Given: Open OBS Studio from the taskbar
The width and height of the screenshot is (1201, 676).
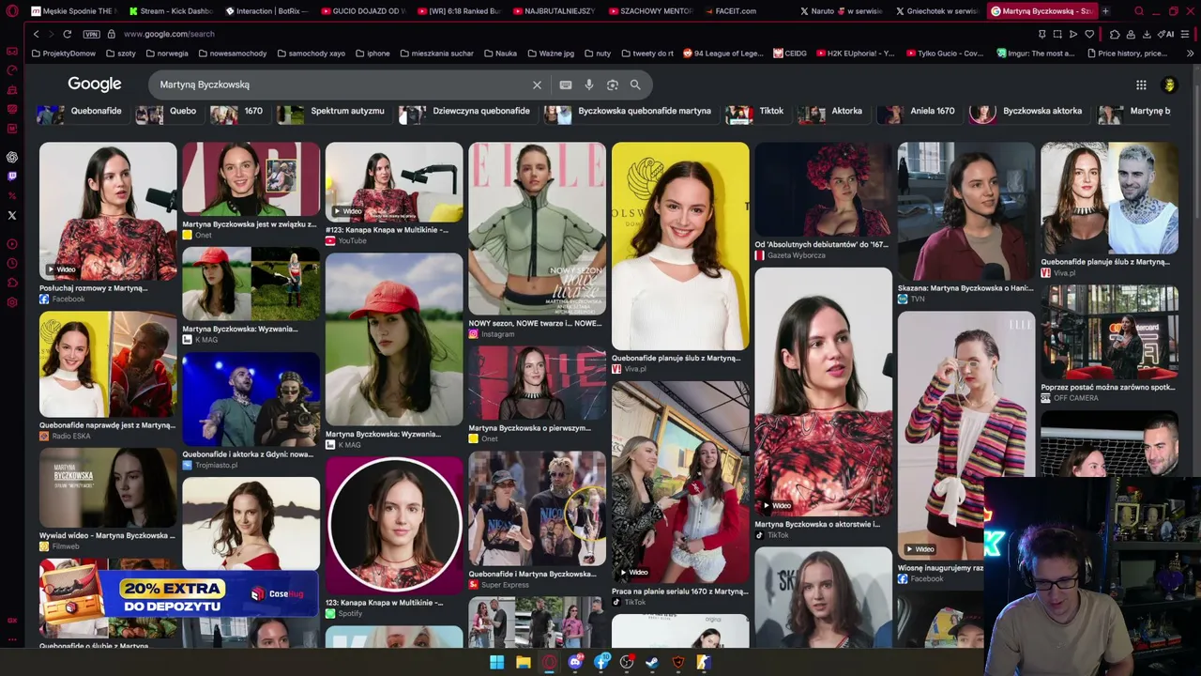Looking at the screenshot, I should coord(627,662).
